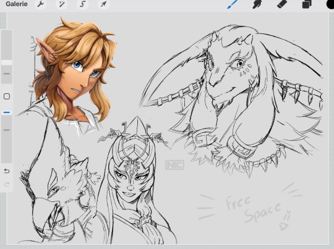Select the Brush tool

coord(232,4)
